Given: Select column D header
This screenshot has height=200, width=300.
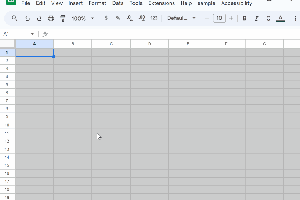Looking at the screenshot, I should [x=149, y=44].
